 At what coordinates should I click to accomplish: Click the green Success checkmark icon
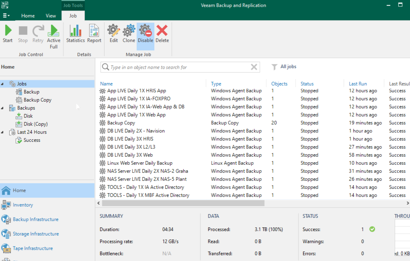click(x=372, y=229)
